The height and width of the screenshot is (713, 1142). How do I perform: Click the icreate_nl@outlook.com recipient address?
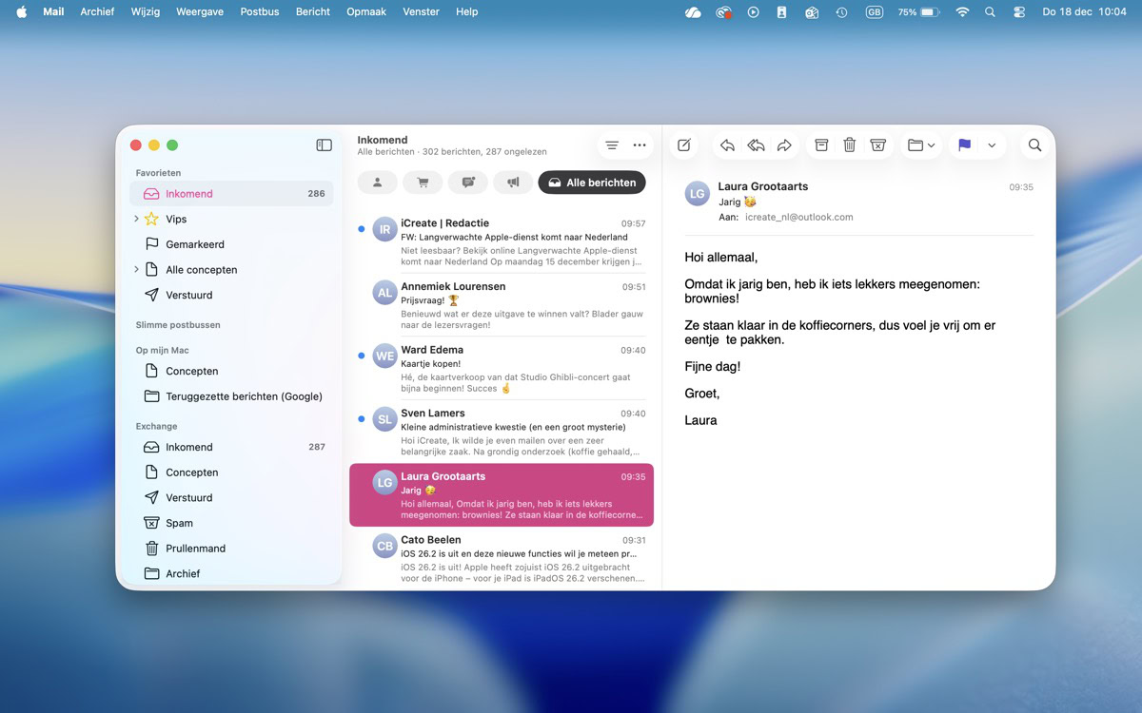coord(798,217)
